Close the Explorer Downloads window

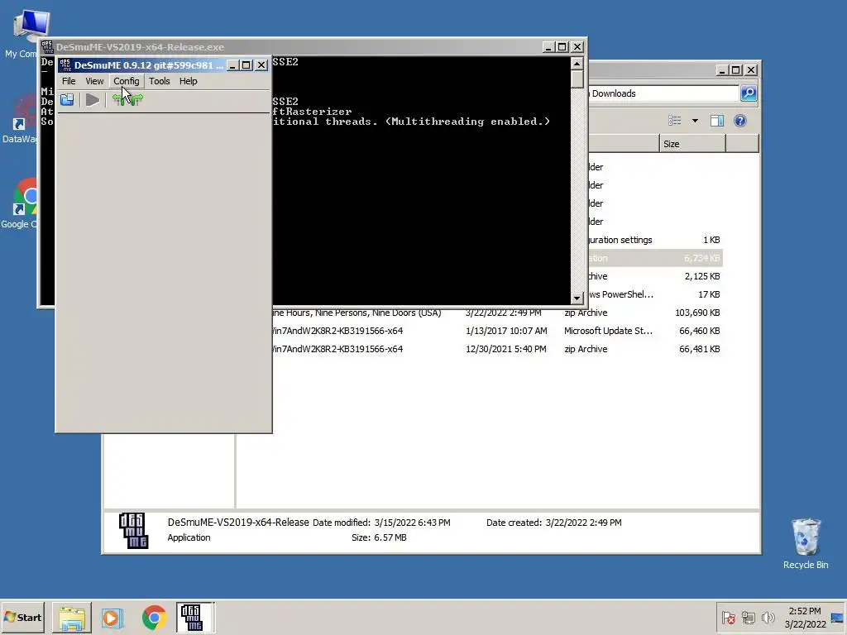[751, 70]
